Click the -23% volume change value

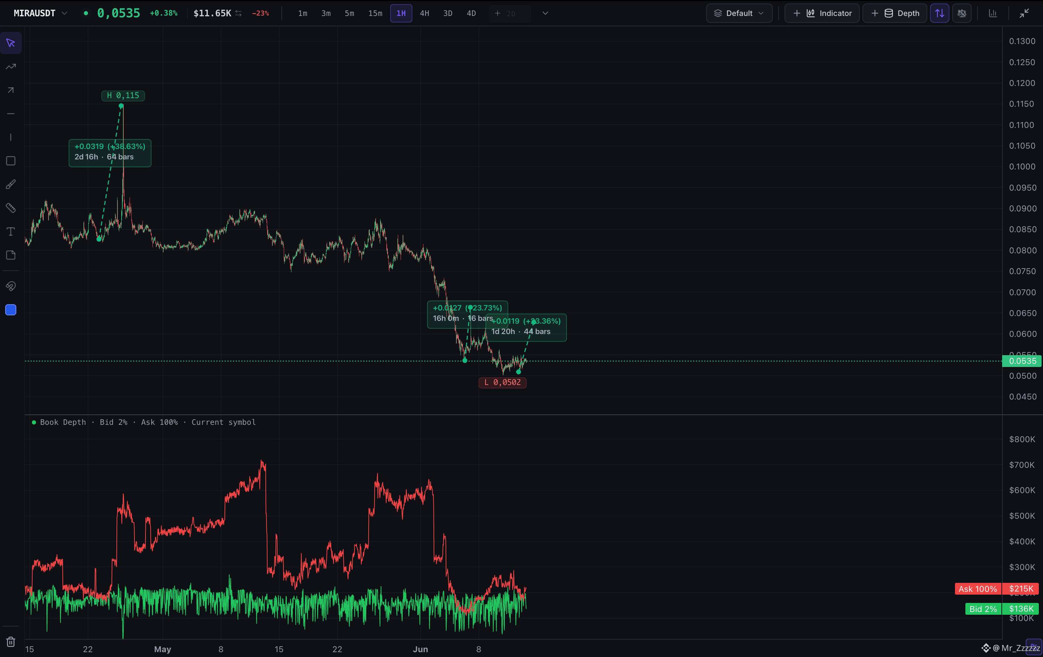tap(260, 14)
